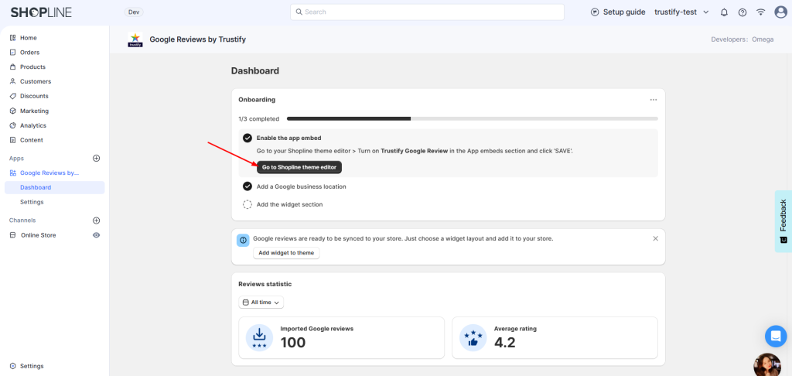Viewport: 792px width, 376px height.
Task: Click the 1/3 completed label
Action: 258,119
